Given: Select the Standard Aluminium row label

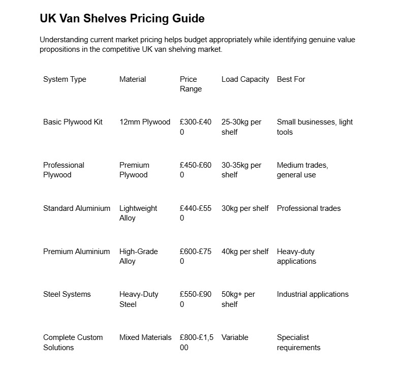Looking at the screenshot, I should 77,208.
